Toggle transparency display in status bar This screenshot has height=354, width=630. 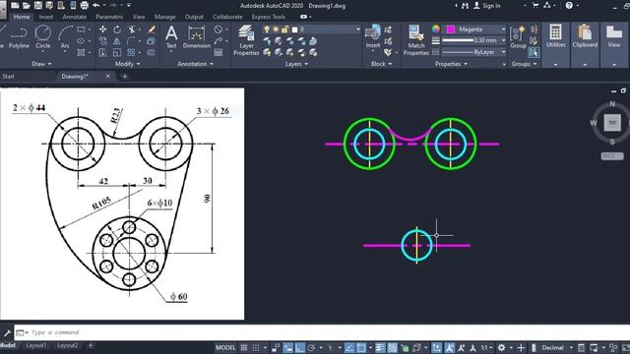click(x=392, y=347)
